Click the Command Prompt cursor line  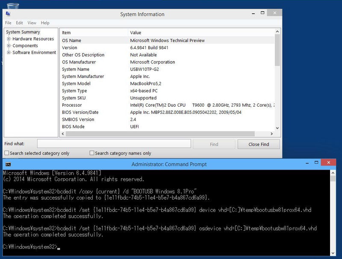(31, 247)
